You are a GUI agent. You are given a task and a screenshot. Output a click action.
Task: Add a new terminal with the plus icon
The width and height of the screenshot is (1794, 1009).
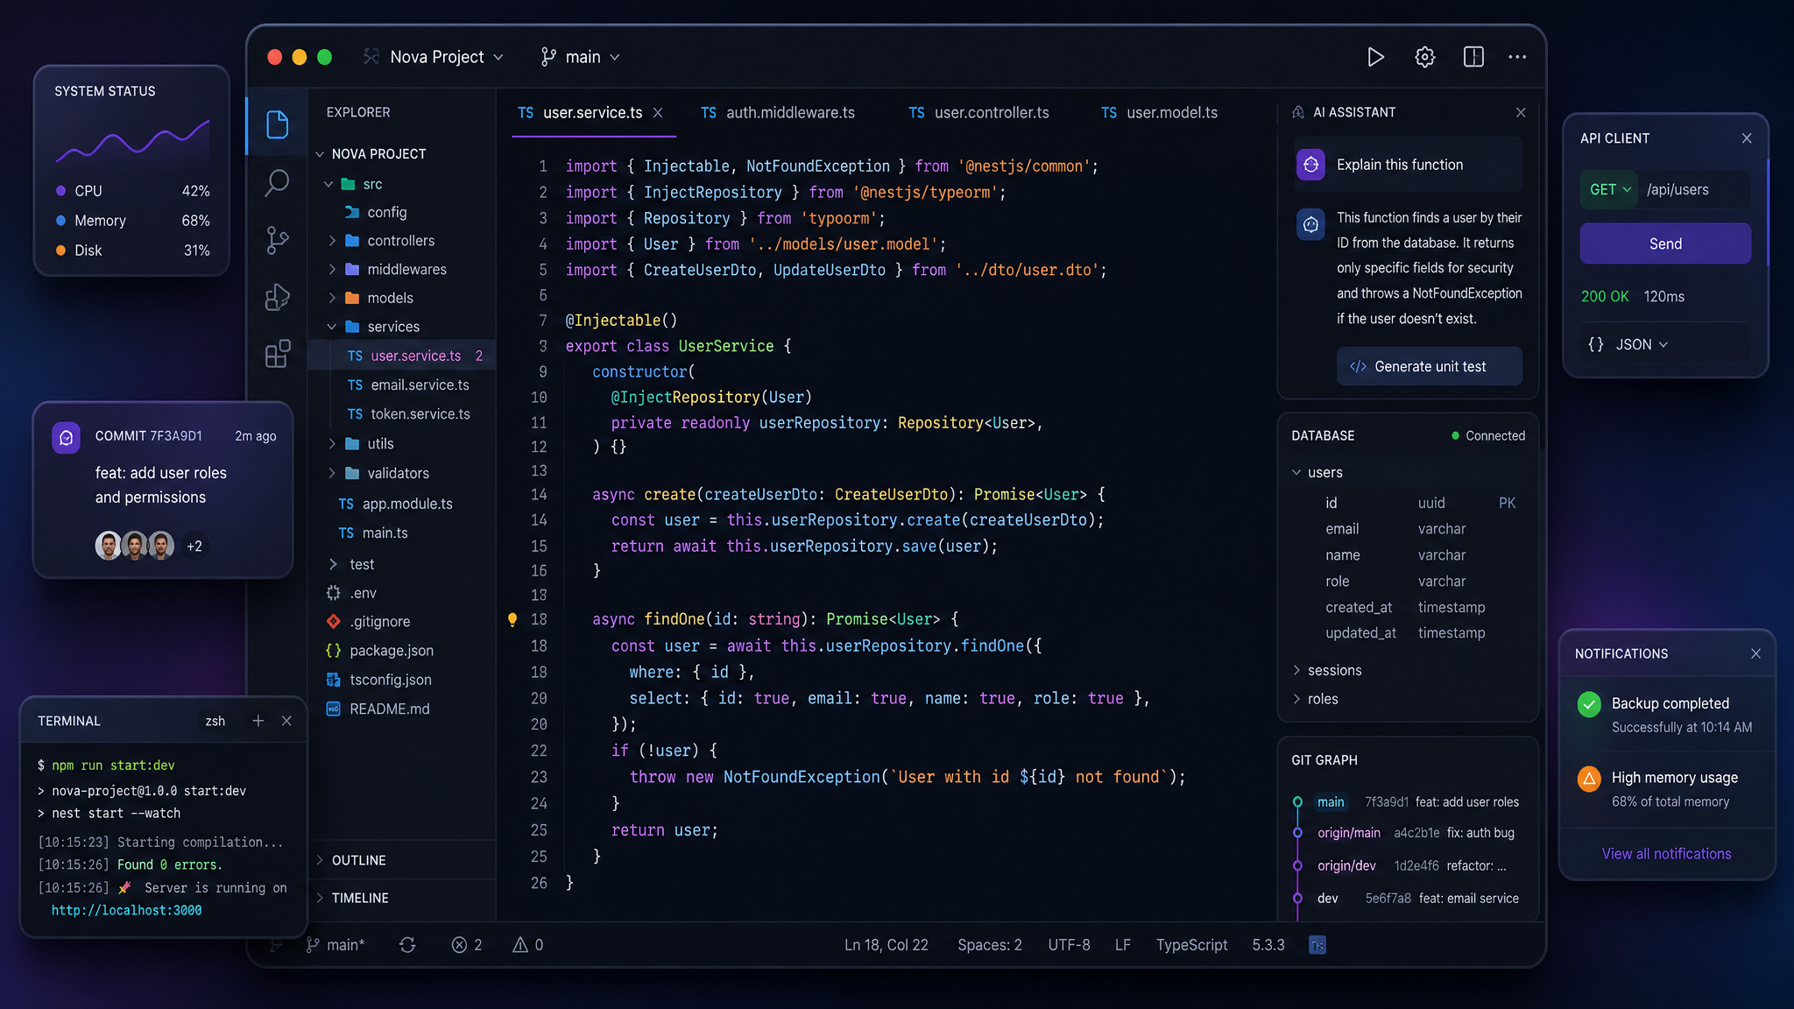click(x=258, y=721)
